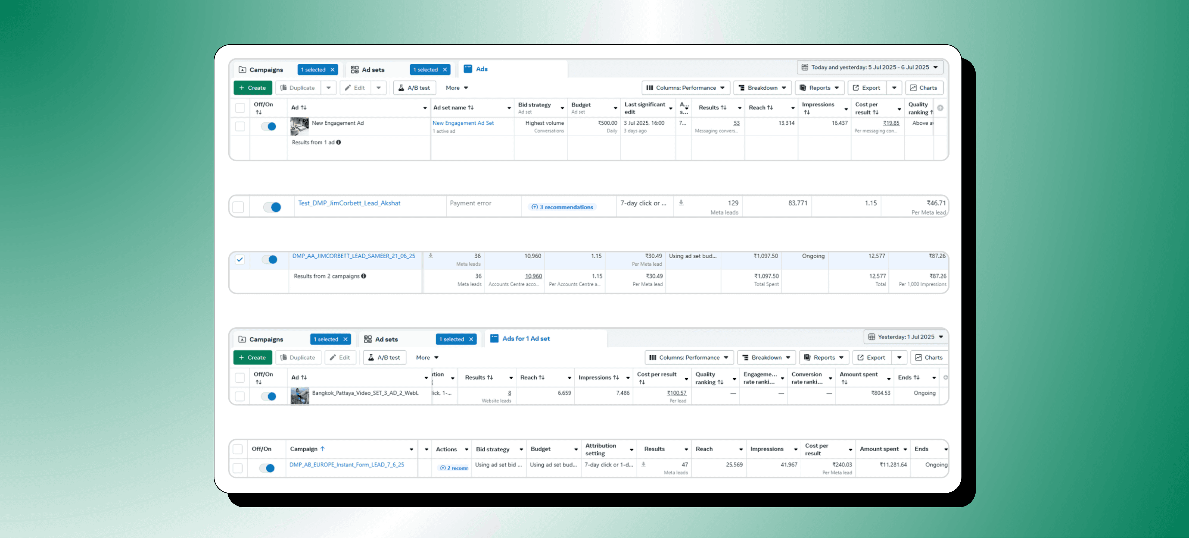Screen dimensions: 1189x538
Task: Open DMP_AB_EUROPE_Instant_Form_LEAD_7_6_25 link
Action: point(347,465)
